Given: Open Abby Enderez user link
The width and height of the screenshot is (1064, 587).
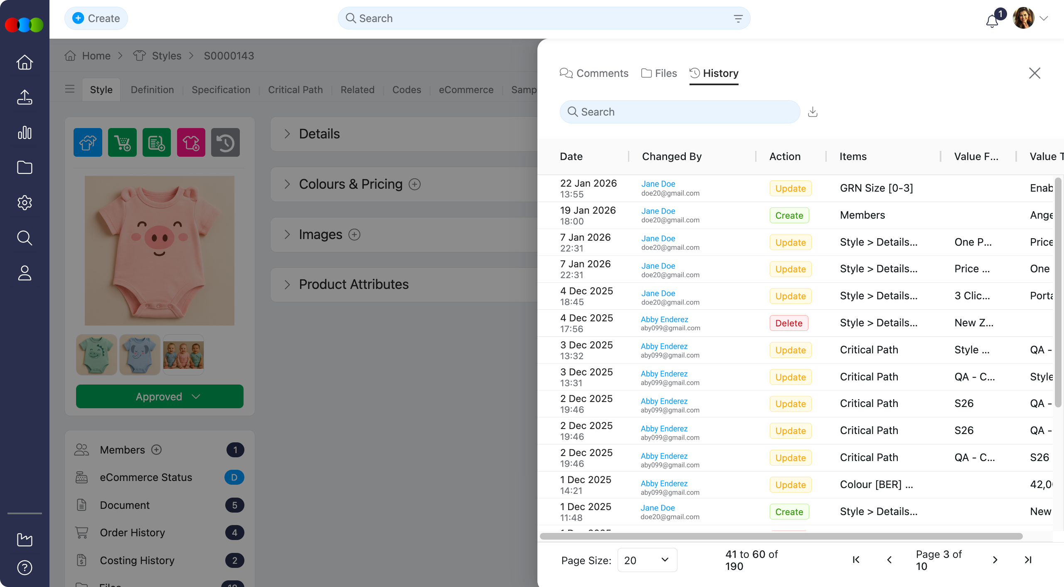Looking at the screenshot, I should click(x=664, y=319).
